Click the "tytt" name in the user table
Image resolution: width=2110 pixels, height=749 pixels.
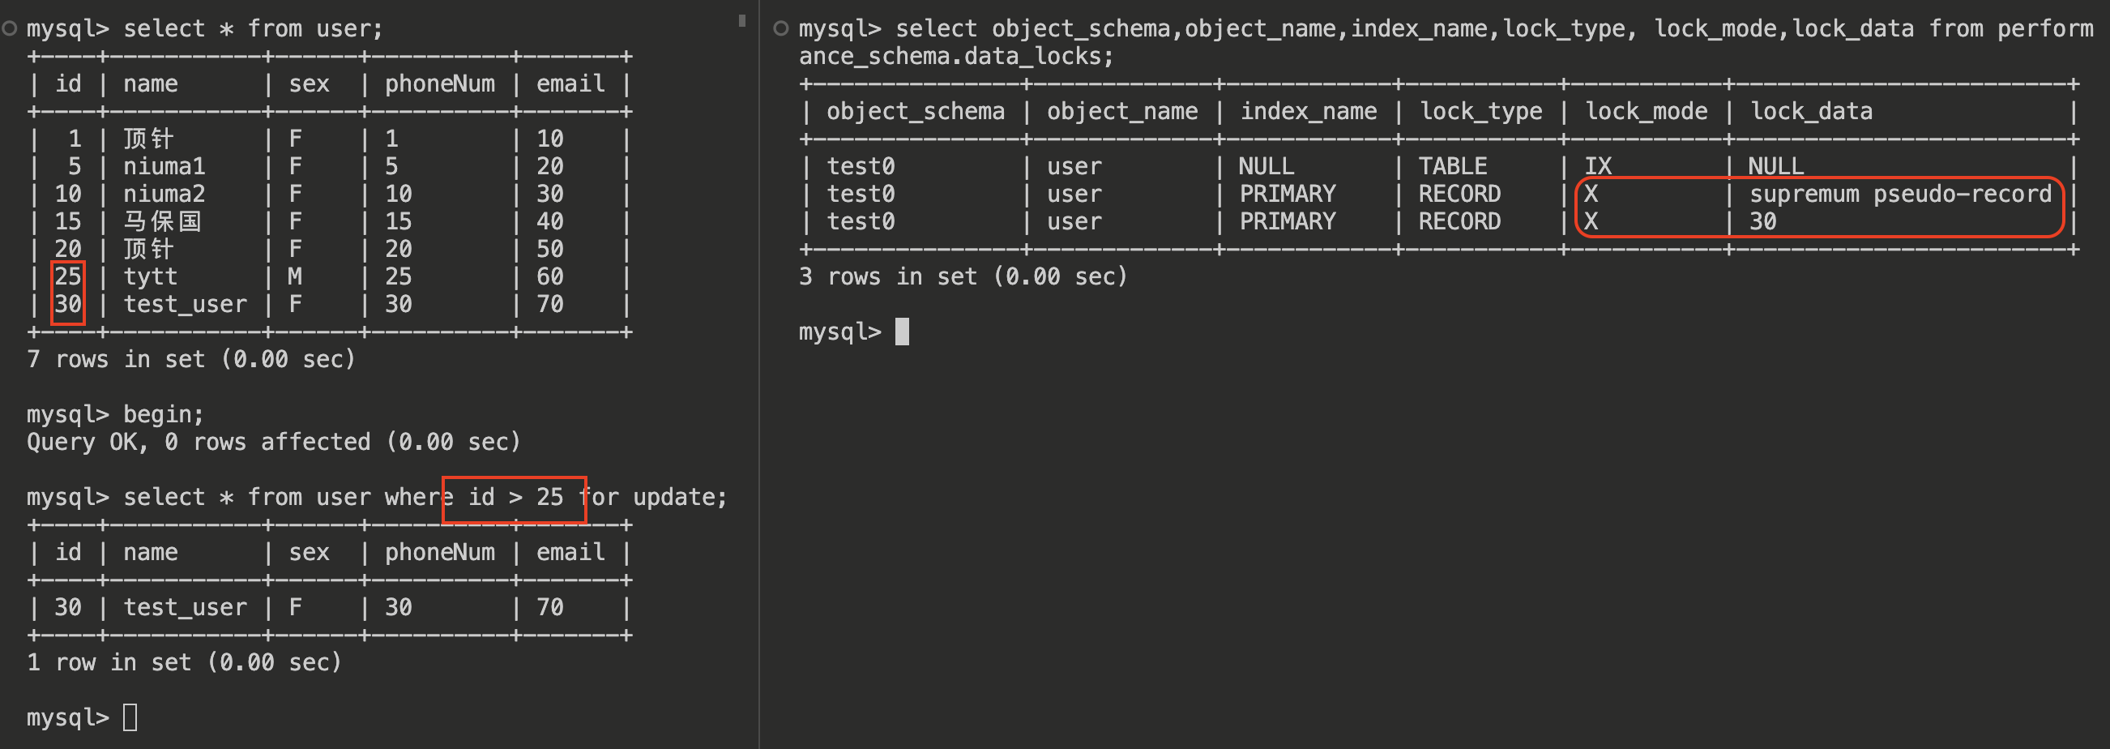click(150, 277)
